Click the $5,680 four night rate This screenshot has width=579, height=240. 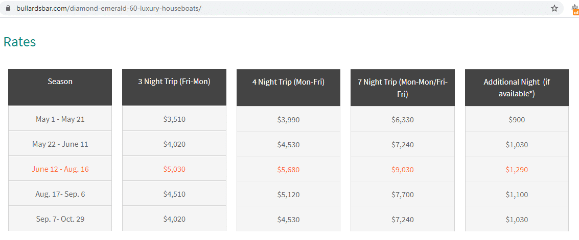(288, 170)
